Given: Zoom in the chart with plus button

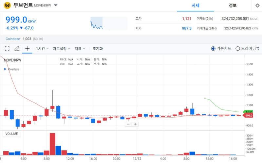Looking at the screenshot, I should (135, 124).
